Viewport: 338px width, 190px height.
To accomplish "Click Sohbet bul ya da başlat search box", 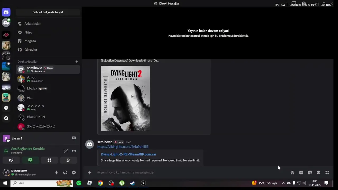I will (48, 12).
